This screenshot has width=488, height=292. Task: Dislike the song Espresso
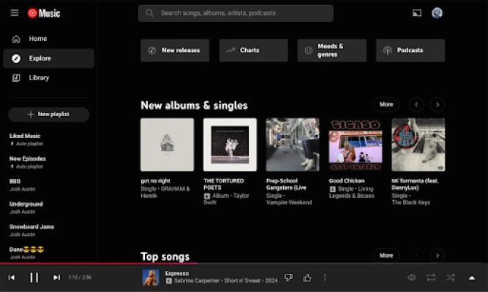click(288, 277)
